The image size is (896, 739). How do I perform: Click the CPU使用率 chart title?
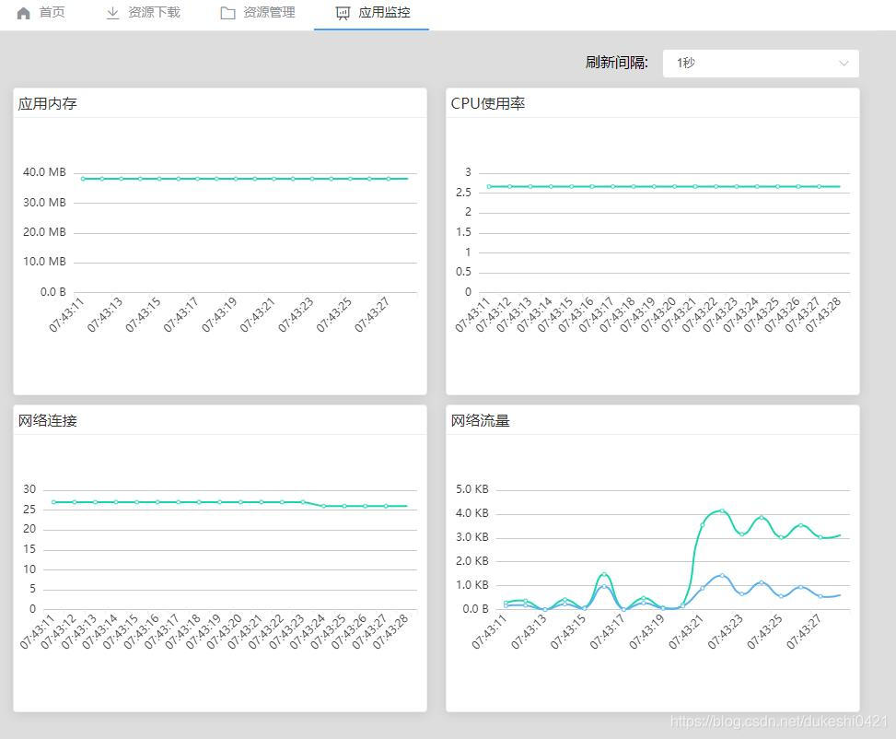487,103
